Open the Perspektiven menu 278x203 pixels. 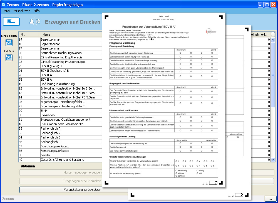pyautogui.click(x=21, y=11)
